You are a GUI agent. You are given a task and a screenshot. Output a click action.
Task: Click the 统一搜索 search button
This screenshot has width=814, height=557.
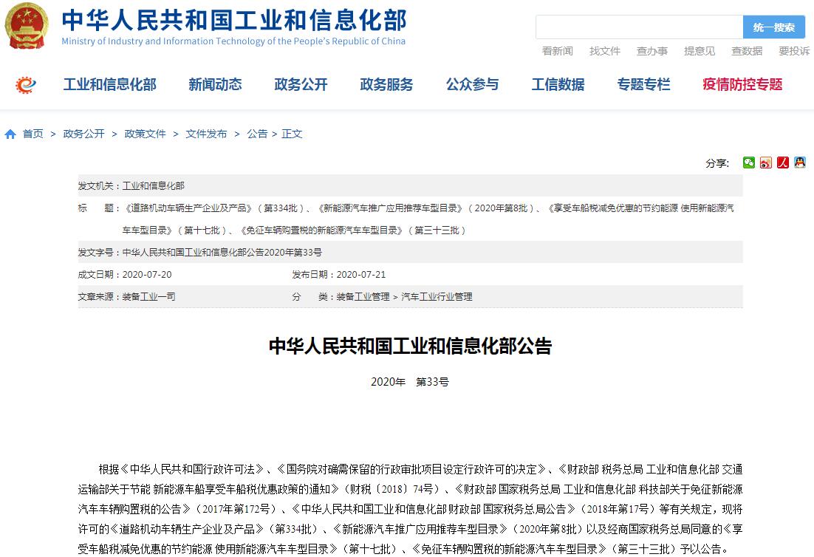[x=774, y=27]
